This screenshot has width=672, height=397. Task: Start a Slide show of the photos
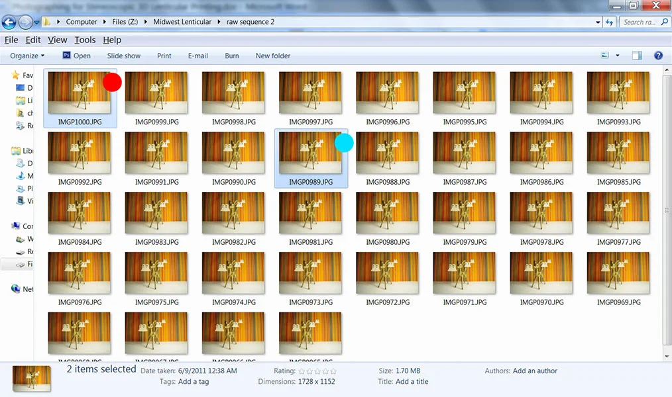(123, 56)
